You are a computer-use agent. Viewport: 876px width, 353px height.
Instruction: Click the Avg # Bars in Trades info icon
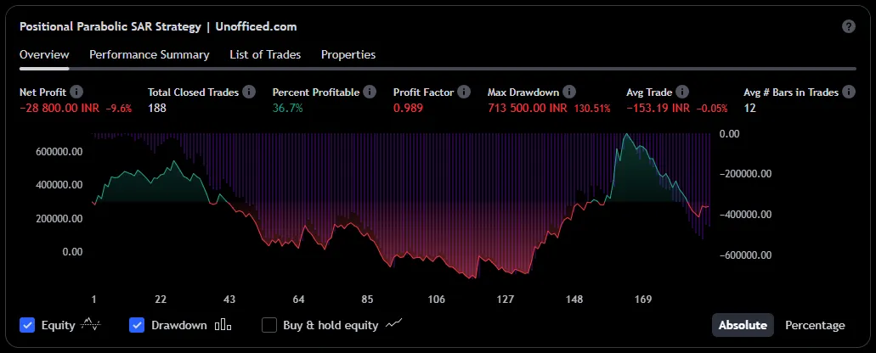pos(848,92)
